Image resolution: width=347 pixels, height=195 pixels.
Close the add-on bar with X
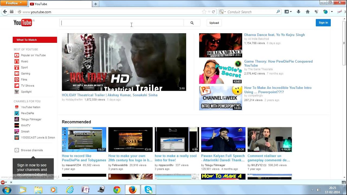click(x=11, y=182)
